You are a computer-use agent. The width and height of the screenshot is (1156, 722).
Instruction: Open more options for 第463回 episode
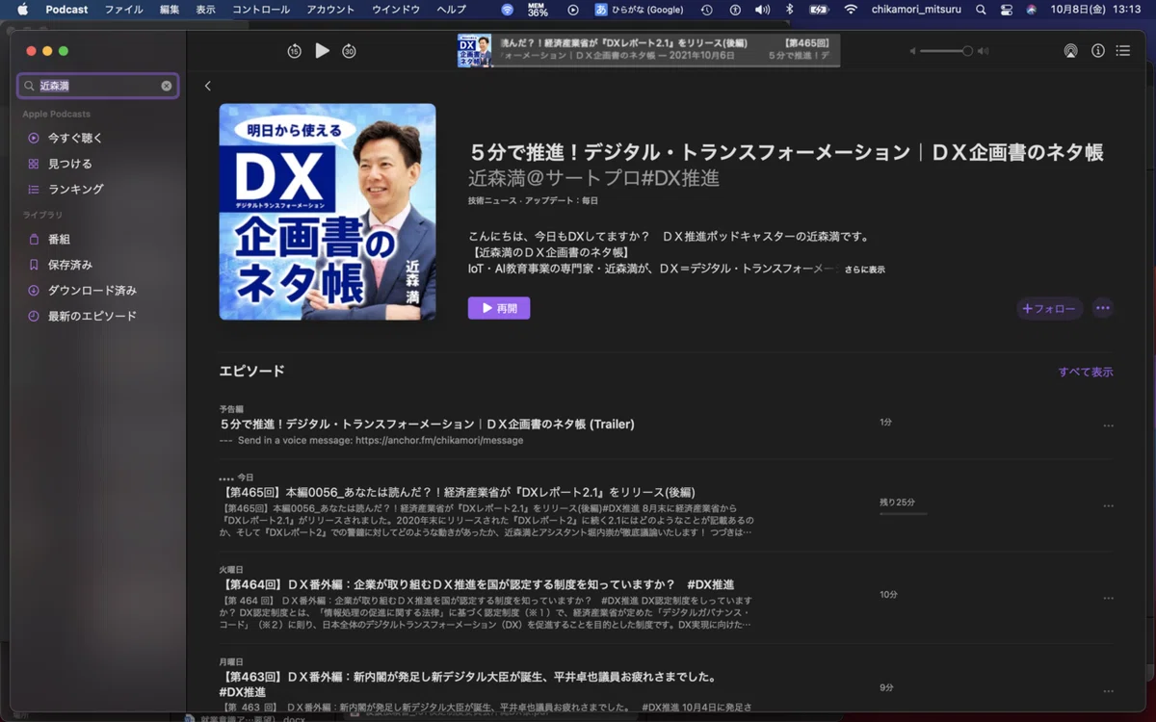coord(1108,690)
